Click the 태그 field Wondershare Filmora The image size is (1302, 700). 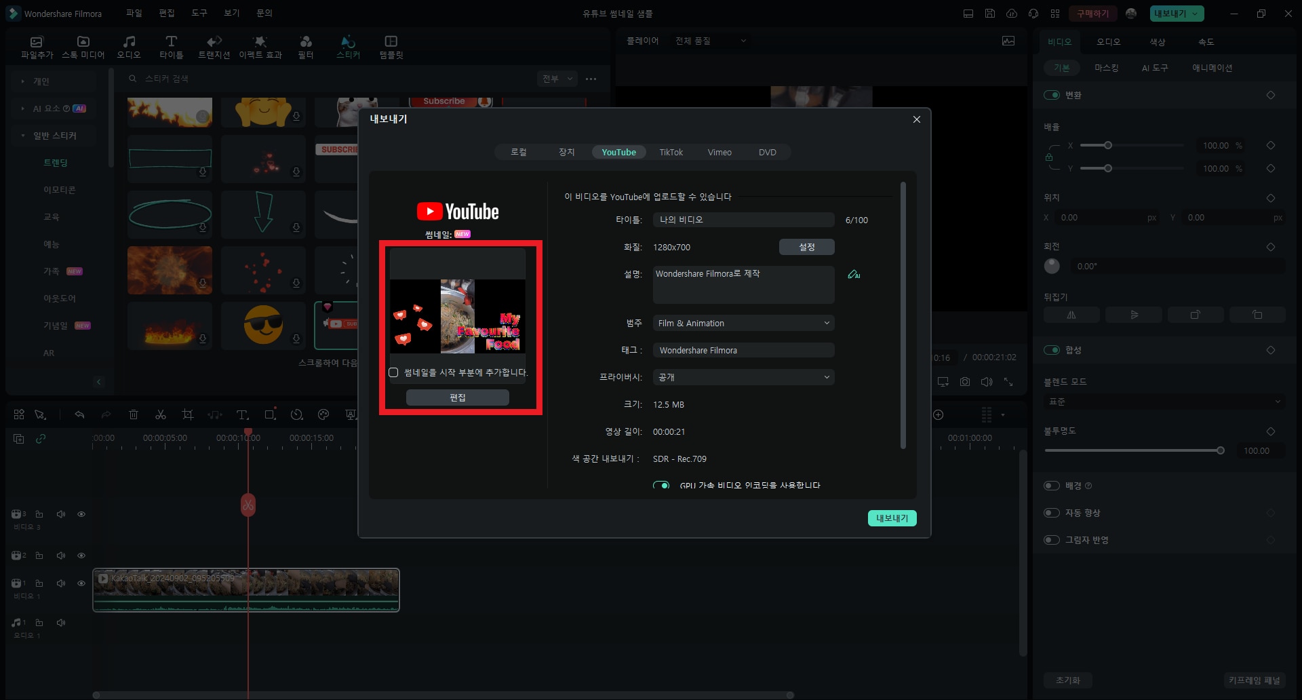click(x=743, y=350)
